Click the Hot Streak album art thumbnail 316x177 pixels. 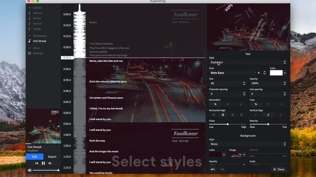43,126
